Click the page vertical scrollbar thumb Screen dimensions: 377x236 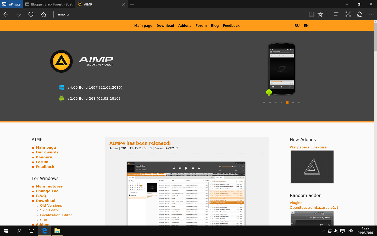pyautogui.click(x=375, y=37)
